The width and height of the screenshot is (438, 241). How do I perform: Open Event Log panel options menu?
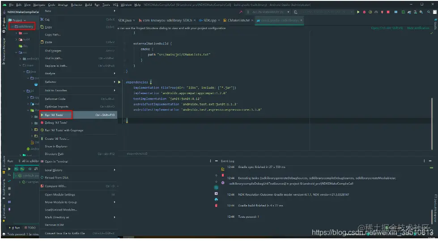click(424, 161)
